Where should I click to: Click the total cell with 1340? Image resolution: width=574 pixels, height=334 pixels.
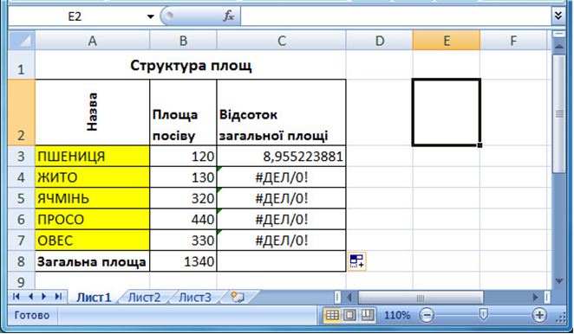coord(183,261)
